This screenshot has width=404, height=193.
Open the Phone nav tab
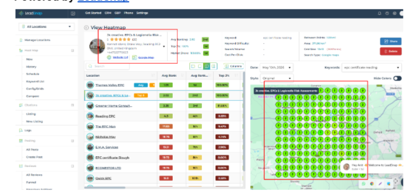[128, 13]
